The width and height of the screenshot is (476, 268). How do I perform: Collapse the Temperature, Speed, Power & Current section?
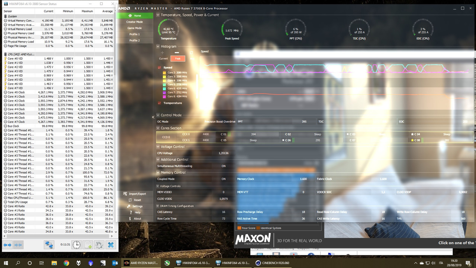pos(158,15)
